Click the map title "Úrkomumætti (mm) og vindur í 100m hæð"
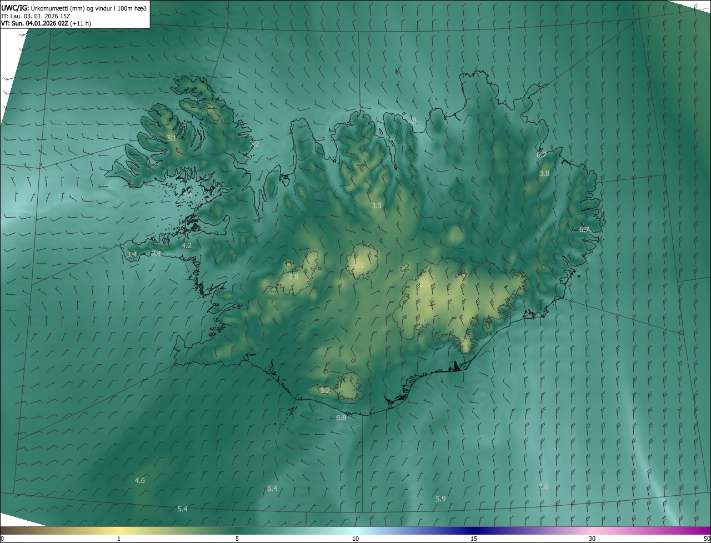Image resolution: width=711 pixels, height=543 pixels. pyautogui.click(x=88, y=8)
